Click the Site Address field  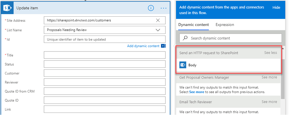[105, 20]
